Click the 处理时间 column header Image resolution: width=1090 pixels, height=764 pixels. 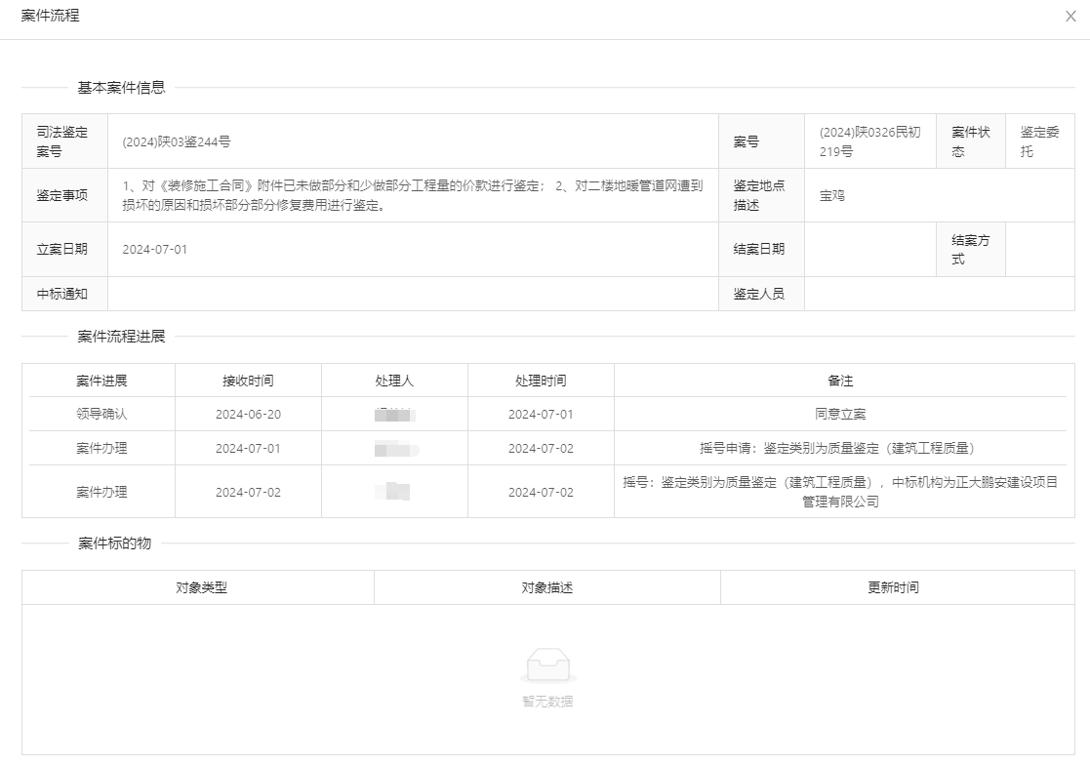541,381
